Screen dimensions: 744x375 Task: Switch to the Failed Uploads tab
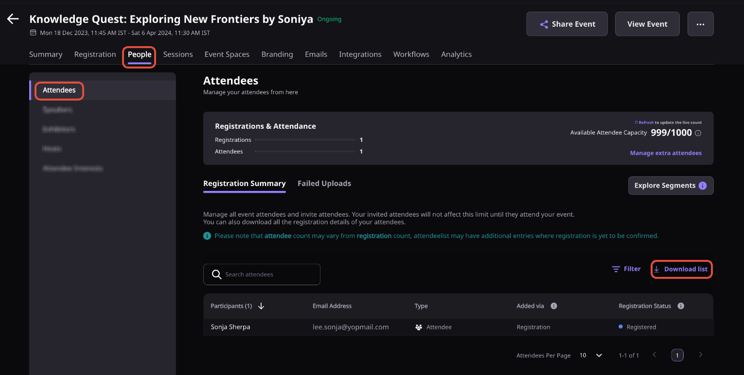(324, 184)
